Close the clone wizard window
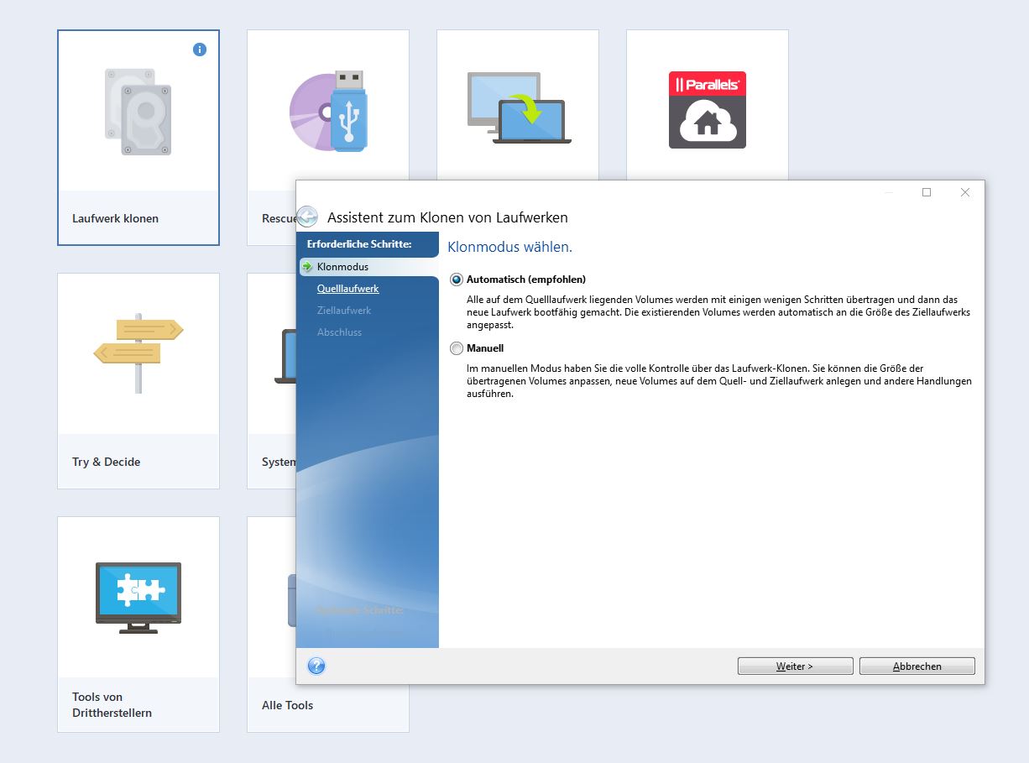1029x763 pixels. pos(965,192)
